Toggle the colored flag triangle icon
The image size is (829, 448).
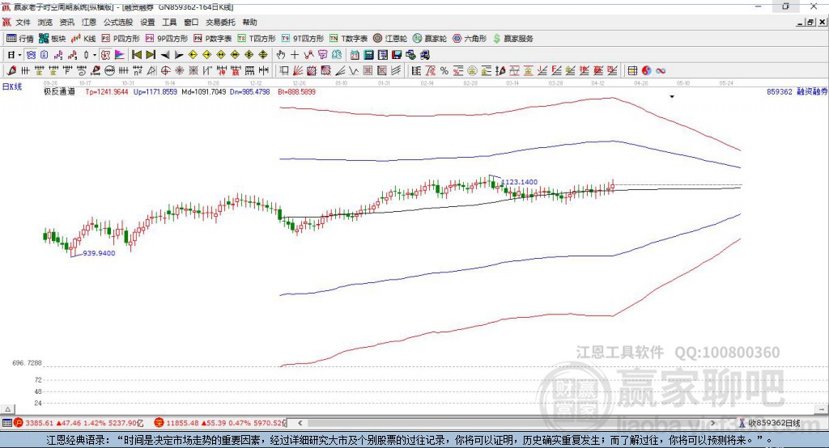(x=120, y=55)
